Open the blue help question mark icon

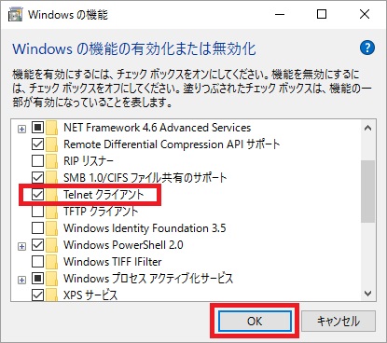367,48
